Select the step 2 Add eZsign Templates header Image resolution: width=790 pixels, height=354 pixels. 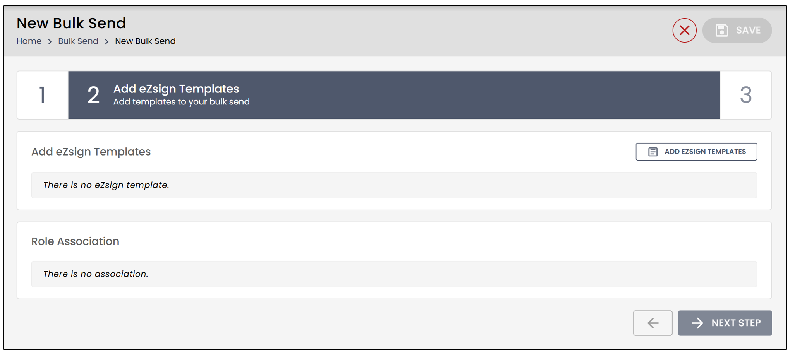click(x=394, y=95)
